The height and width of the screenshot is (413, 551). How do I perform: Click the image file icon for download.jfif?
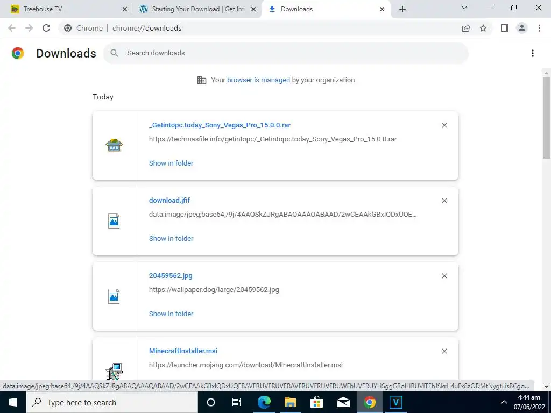pos(114,221)
